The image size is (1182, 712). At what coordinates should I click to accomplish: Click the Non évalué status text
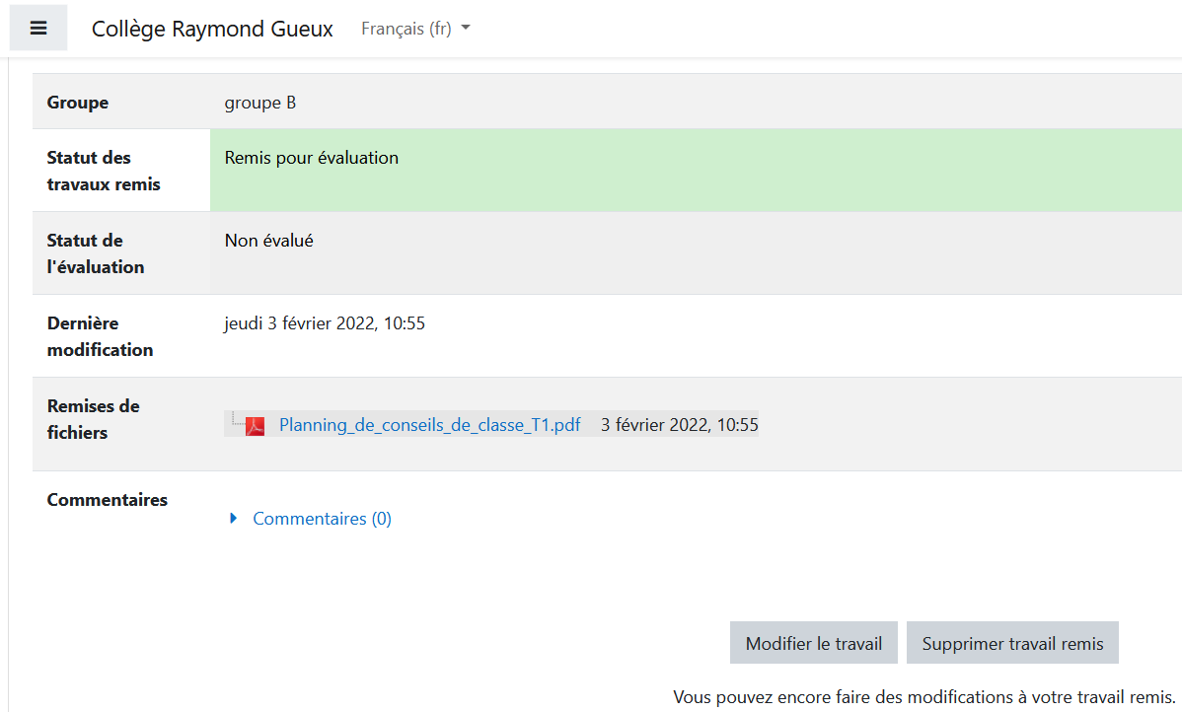pos(269,240)
